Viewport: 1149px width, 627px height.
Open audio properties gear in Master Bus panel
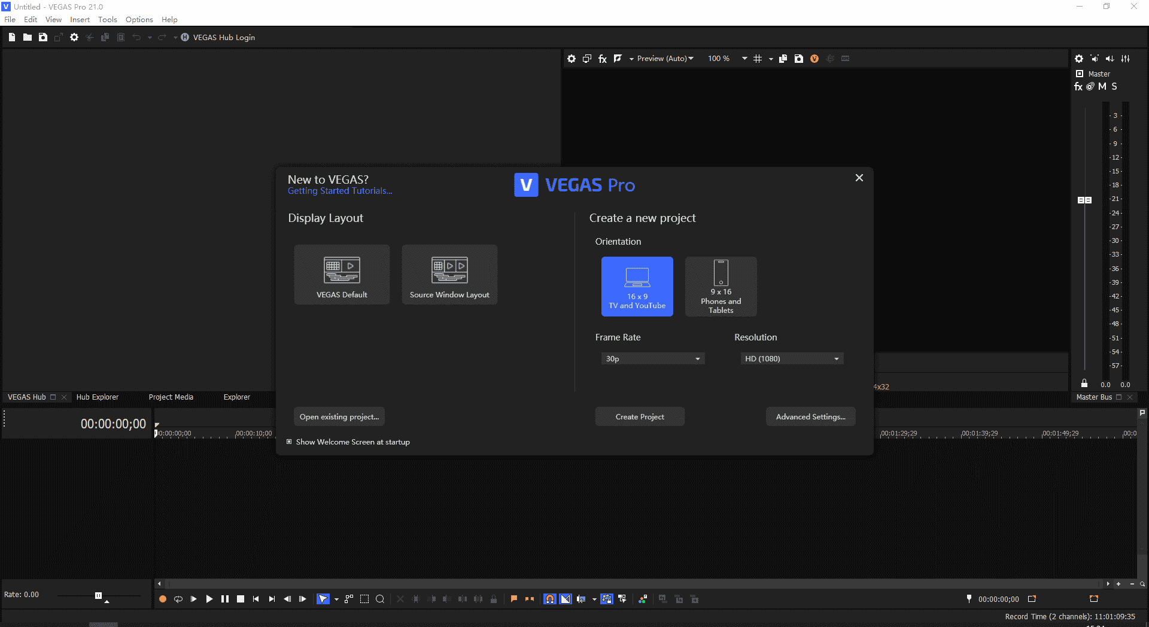(x=1079, y=59)
